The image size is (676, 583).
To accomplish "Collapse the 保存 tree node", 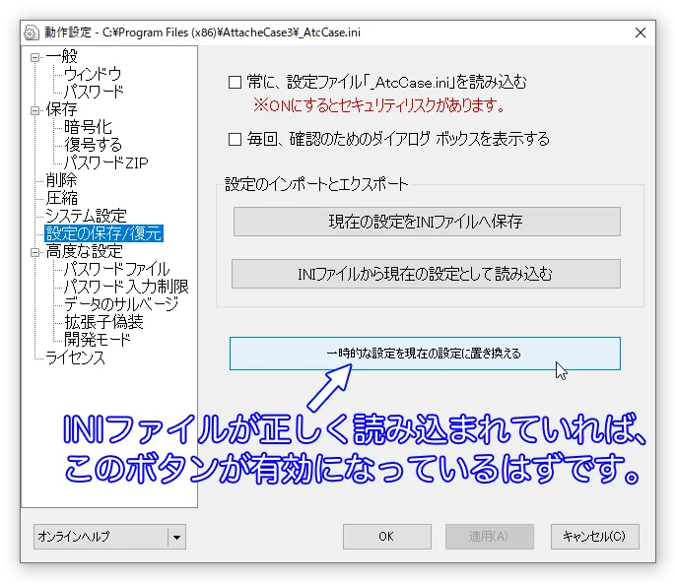I will (x=34, y=110).
